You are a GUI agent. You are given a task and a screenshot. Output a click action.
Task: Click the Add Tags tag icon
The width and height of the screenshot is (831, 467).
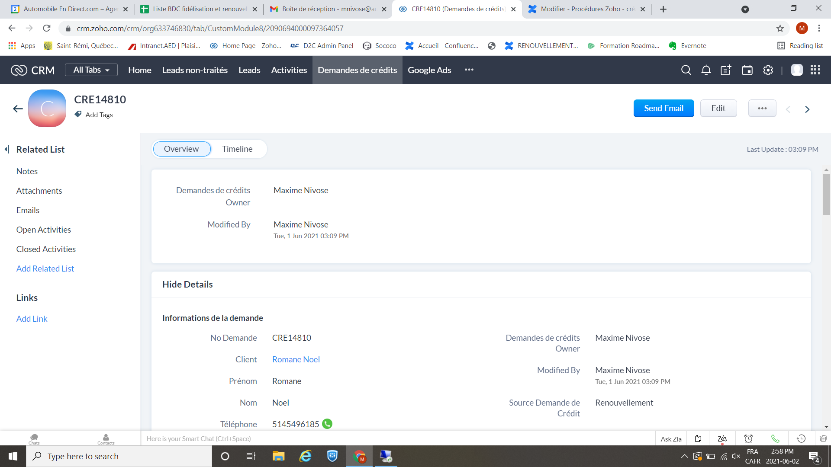tap(78, 114)
